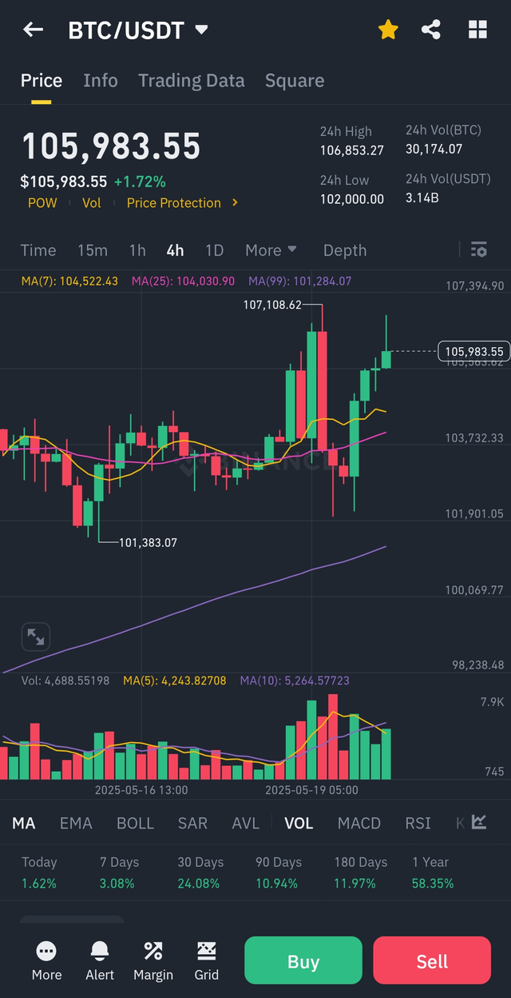Tap the 24h Vol(BTC) value 30,174.07
This screenshot has width=511, height=998.
pos(434,149)
